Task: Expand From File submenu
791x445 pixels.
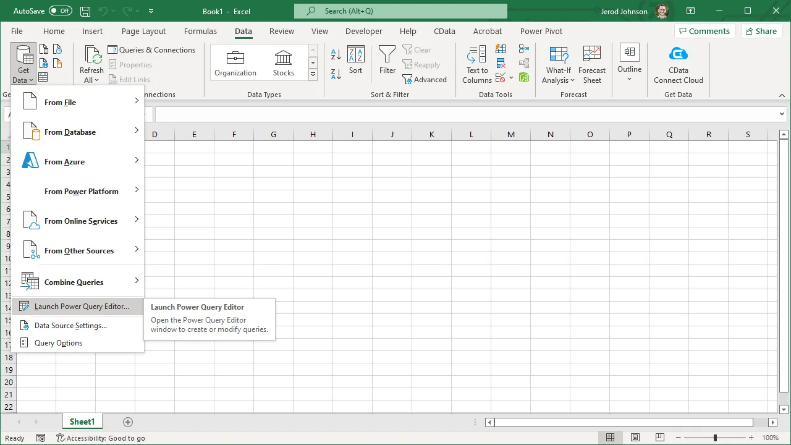Action: pyautogui.click(x=78, y=101)
